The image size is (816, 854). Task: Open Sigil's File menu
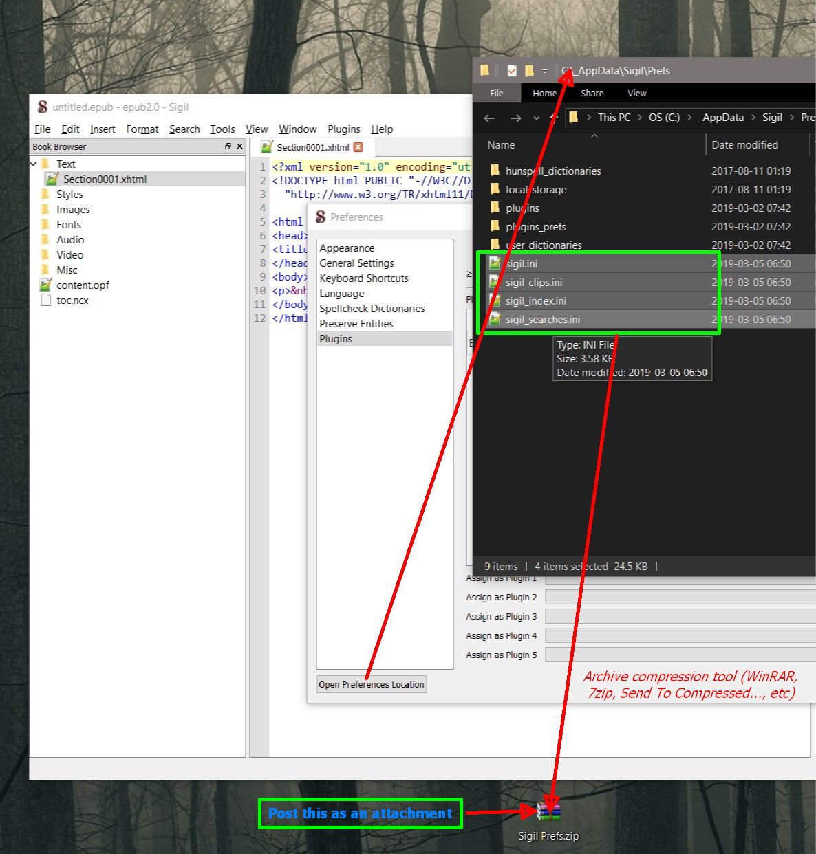coord(43,129)
